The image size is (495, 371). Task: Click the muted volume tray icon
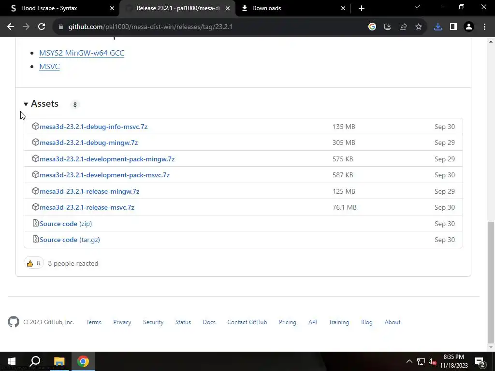(432, 361)
